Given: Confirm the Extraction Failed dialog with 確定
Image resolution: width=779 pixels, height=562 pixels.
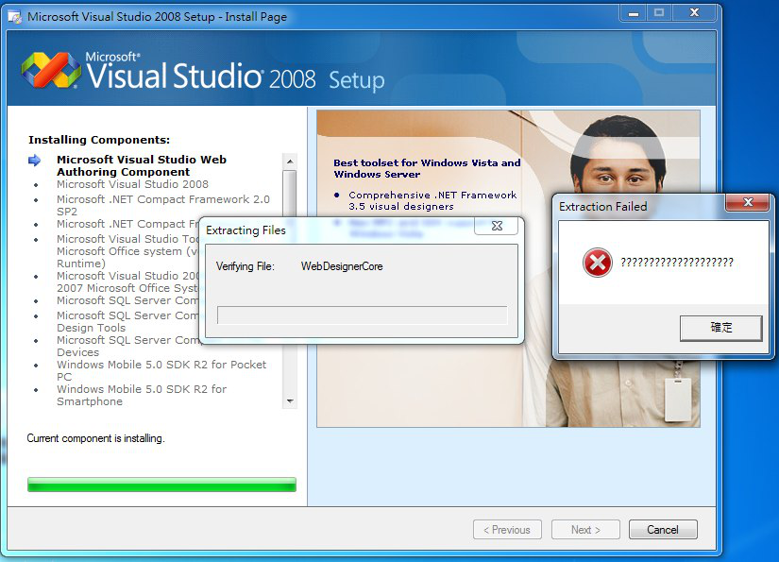Looking at the screenshot, I should 720,328.
